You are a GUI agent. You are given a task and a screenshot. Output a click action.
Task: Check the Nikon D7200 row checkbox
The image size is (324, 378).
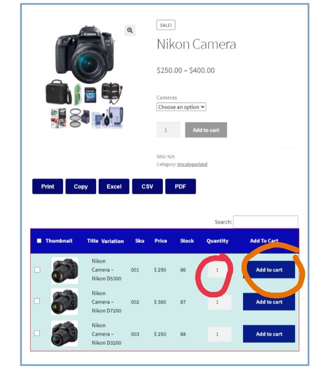pyautogui.click(x=37, y=301)
